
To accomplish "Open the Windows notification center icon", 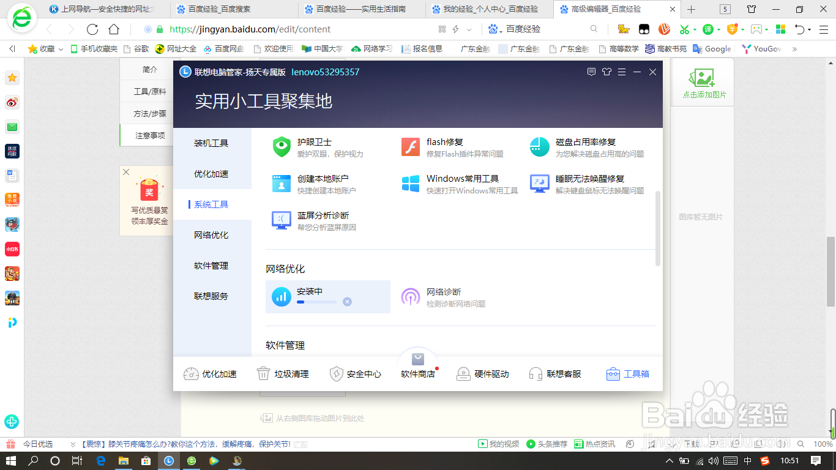I will click(x=816, y=461).
